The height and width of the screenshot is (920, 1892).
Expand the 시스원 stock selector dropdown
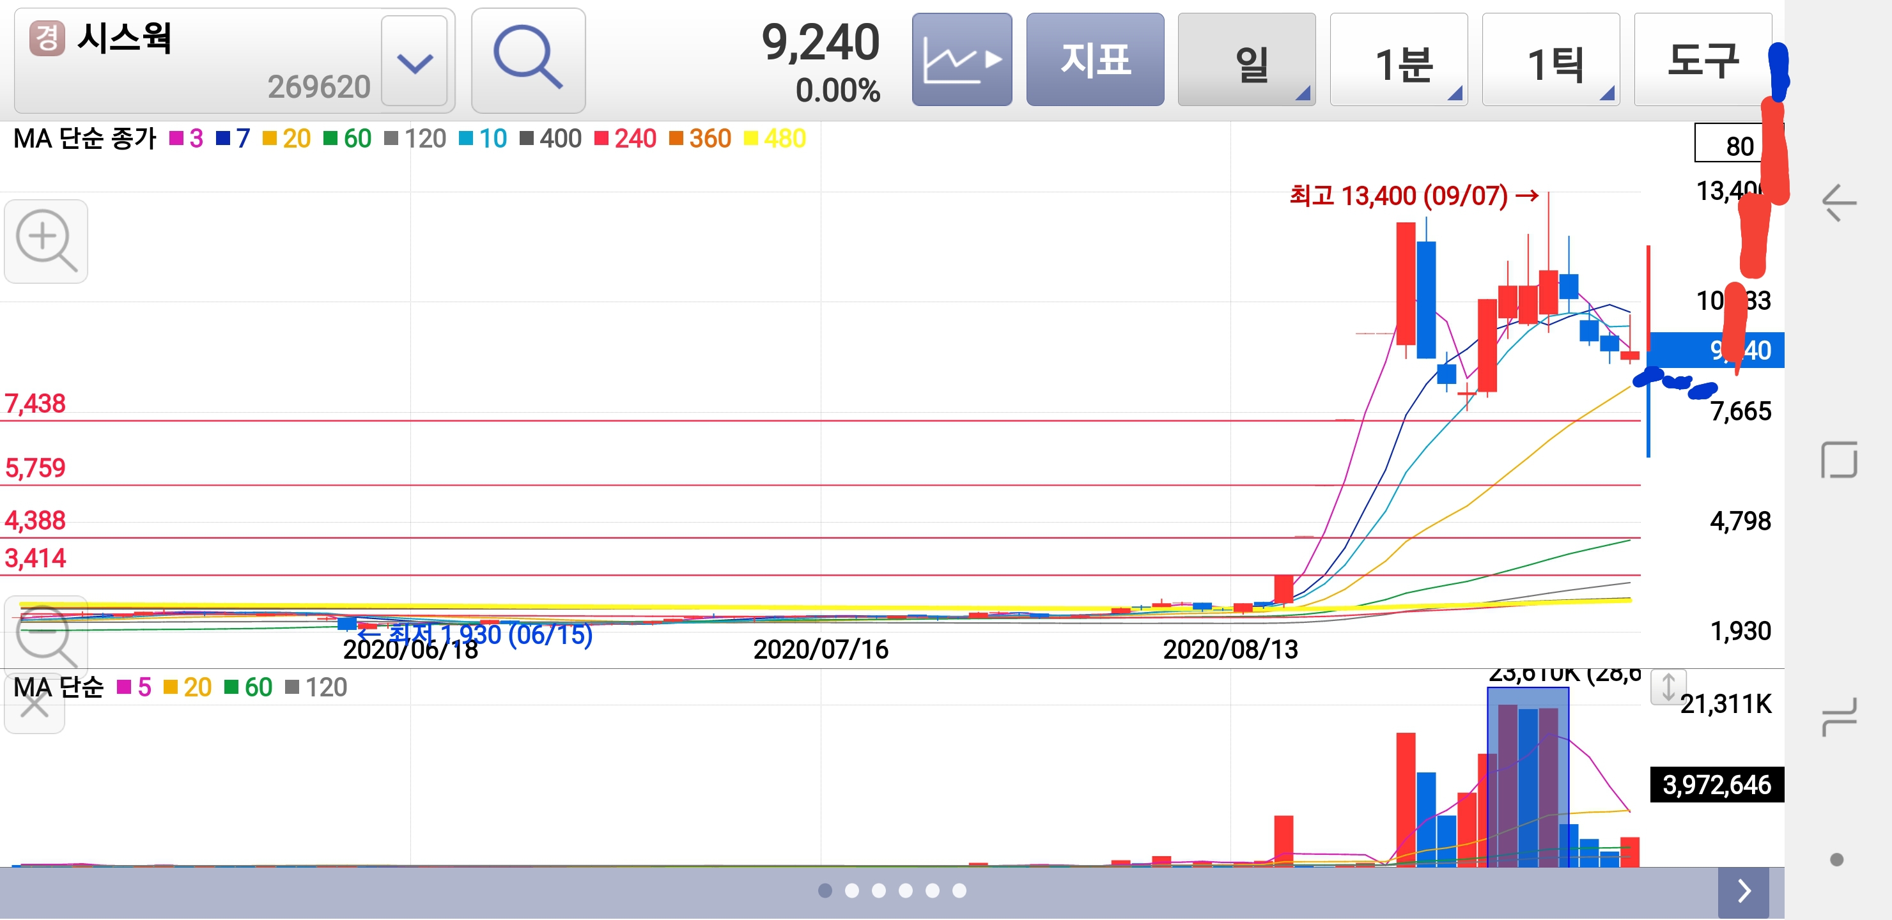[414, 62]
